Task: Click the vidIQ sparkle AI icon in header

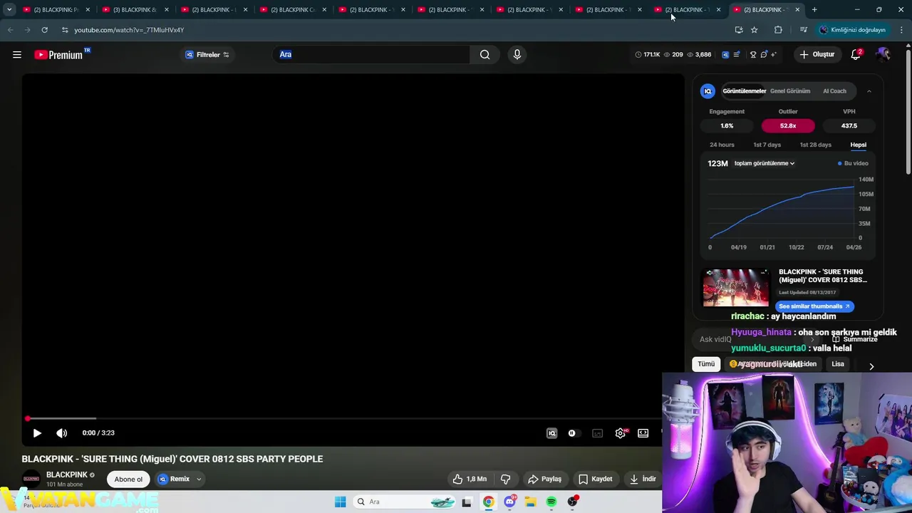Action: (774, 55)
